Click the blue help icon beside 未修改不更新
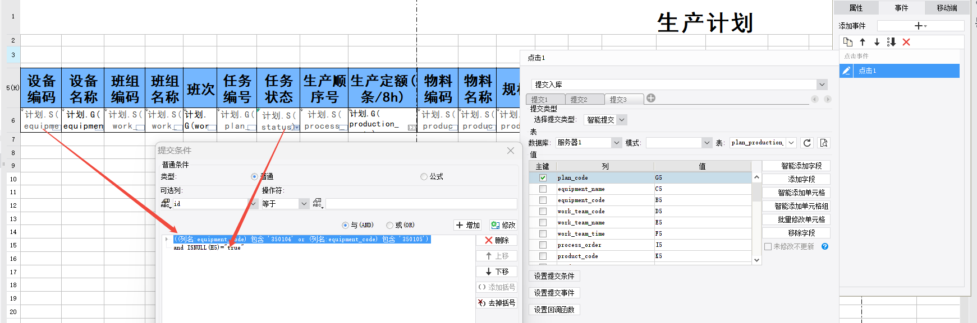The height and width of the screenshot is (323, 977). 825,246
